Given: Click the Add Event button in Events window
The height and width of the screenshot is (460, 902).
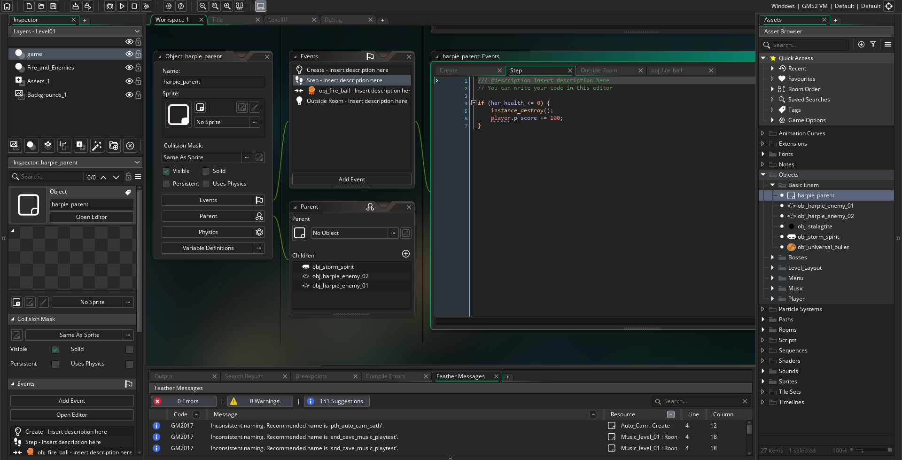Looking at the screenshot, I should (351, 179).
